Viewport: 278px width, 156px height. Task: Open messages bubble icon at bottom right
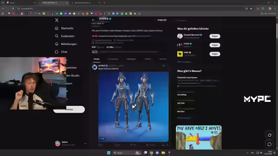(x=269, y=144)
